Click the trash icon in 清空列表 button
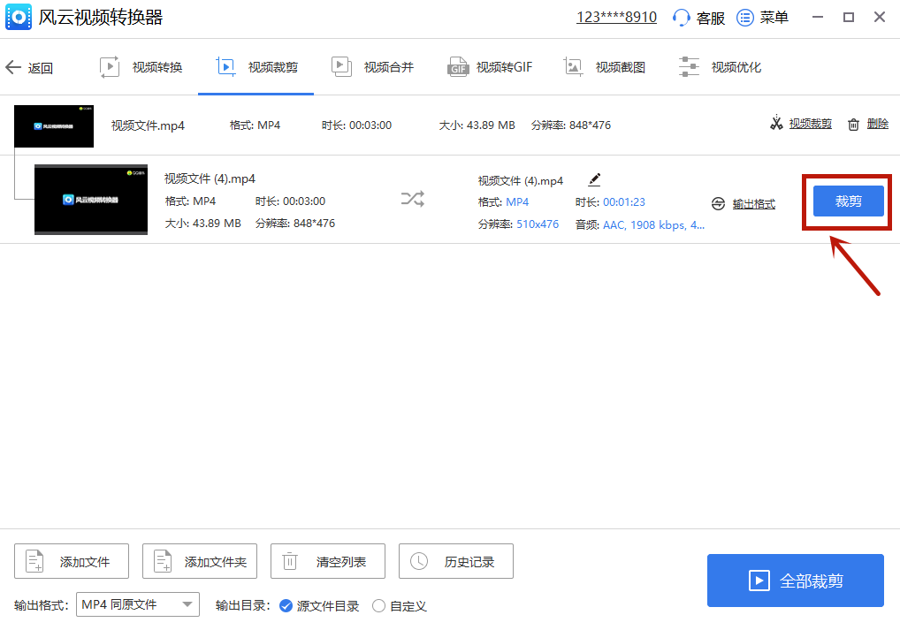This screenshot has width=900, height=630. [x=290, y=561]
